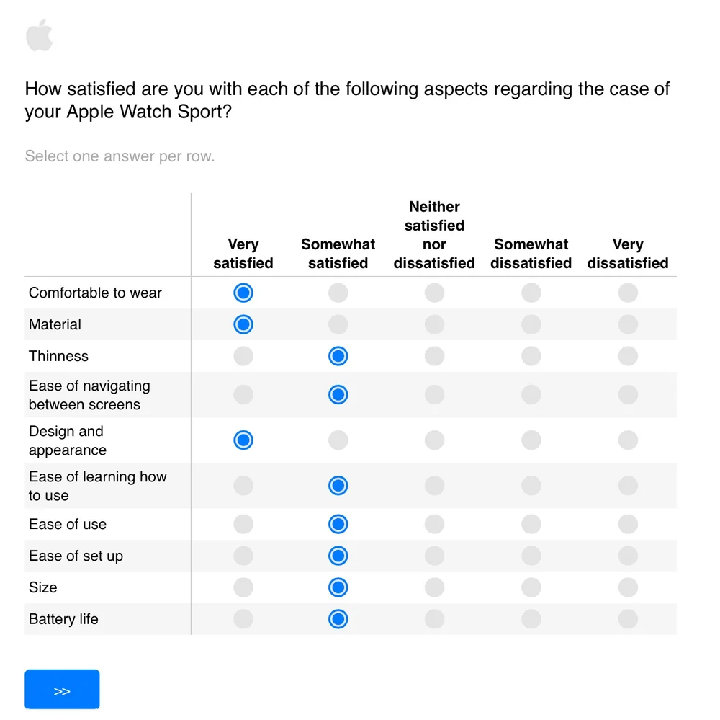Select Very dissatisfied for Design and appearance

628,440
